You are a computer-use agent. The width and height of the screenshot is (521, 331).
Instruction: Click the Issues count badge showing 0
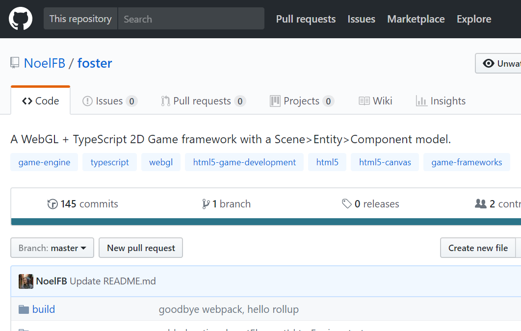tap(131, 101)
